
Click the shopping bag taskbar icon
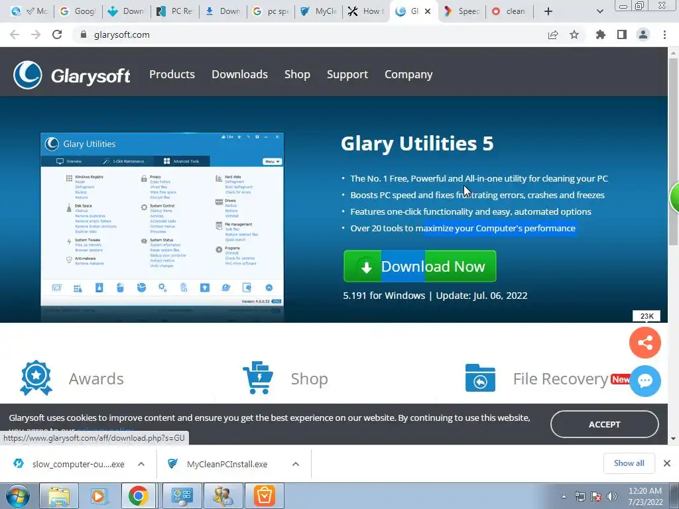click(265, 496)
